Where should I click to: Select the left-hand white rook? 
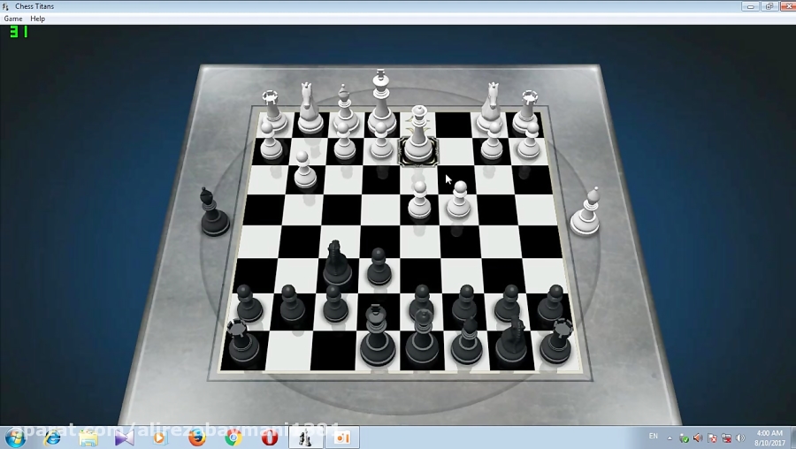coord(273,110)
